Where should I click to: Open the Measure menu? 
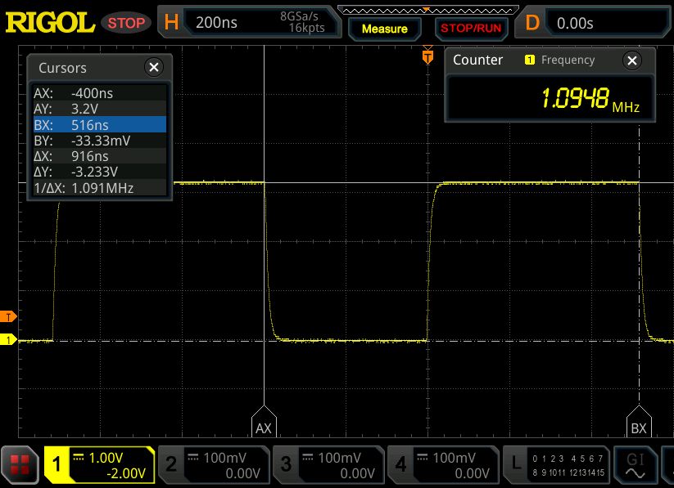385,29
